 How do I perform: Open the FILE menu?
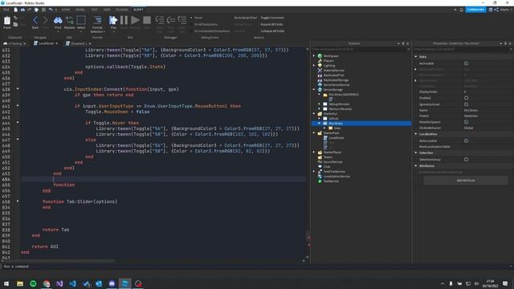(6, 10)
